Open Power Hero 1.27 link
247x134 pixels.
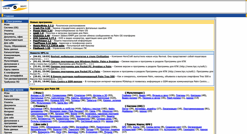click(x=43, y=31)
